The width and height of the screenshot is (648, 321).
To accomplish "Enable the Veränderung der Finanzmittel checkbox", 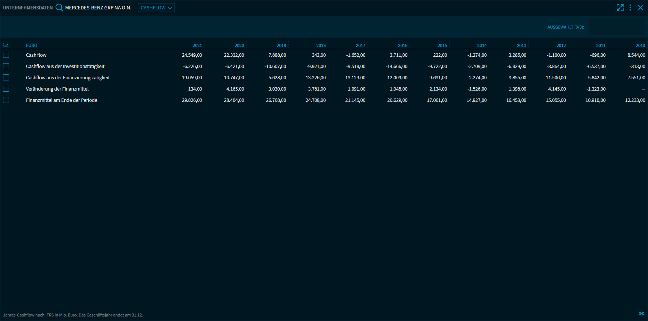I will pos(6,89).
